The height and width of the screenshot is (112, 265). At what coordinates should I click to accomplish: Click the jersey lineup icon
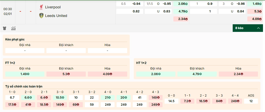pyautogui.click(x=5, y=28)
